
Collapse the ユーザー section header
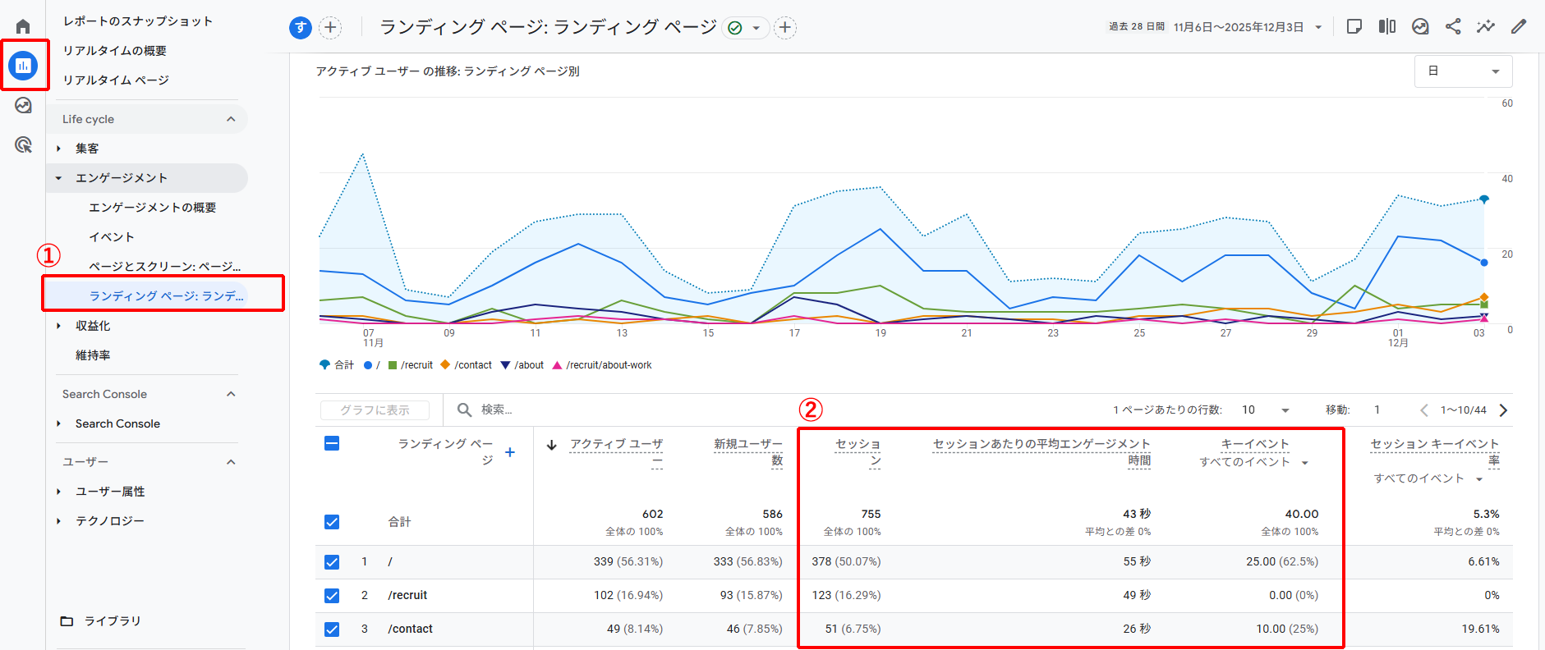point(231,462)
